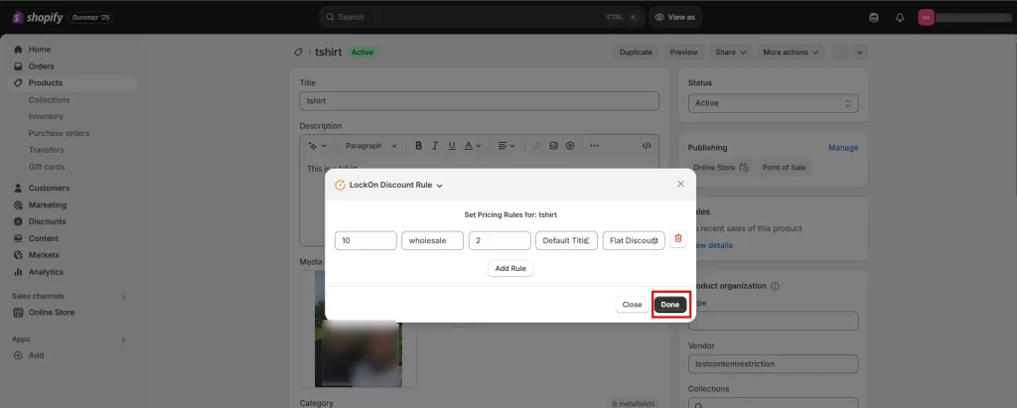This screenshot has height=408, width=1017.
Task: Open the Default Title variant dropdown
Action: pos(566,240)
